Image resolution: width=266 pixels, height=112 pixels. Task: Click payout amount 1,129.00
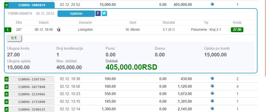[185, 86]
